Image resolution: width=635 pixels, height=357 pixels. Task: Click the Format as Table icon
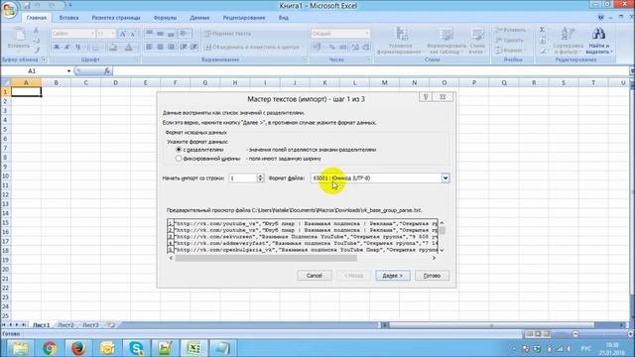point(446,35)
